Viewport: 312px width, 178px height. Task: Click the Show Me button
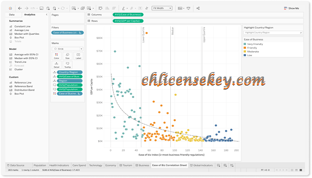click(x=291, y=8)
